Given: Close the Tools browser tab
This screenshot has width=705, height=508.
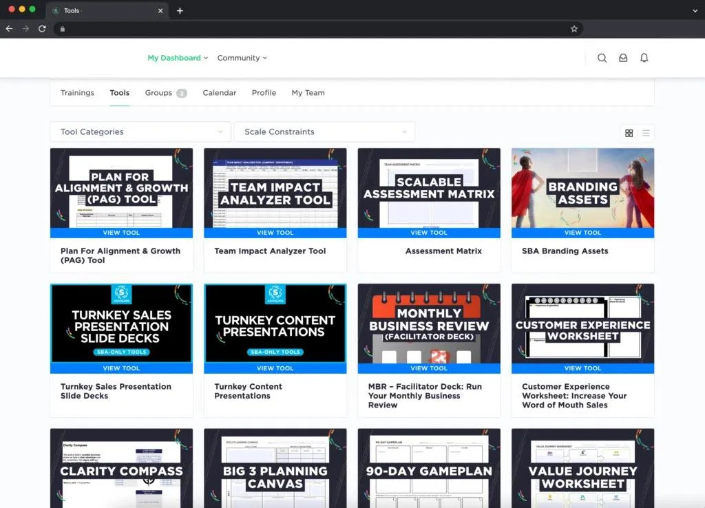Looking at the screenshot, I should click(160, 11).
